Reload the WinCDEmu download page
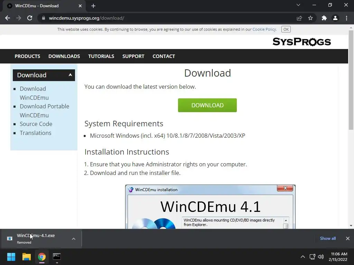Viewport: 354px width, 265px height. pyautogui.click(x=30, y=18)
